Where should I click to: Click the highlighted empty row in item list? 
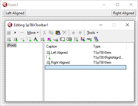point(86,67)
